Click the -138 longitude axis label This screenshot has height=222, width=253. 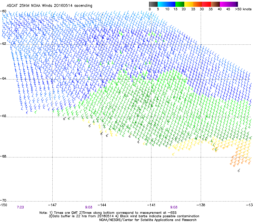tap(201, 205)
